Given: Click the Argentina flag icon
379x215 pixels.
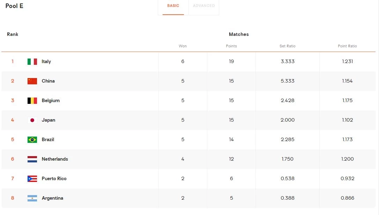Looking at the screenshot, I should tap(32, 198).
